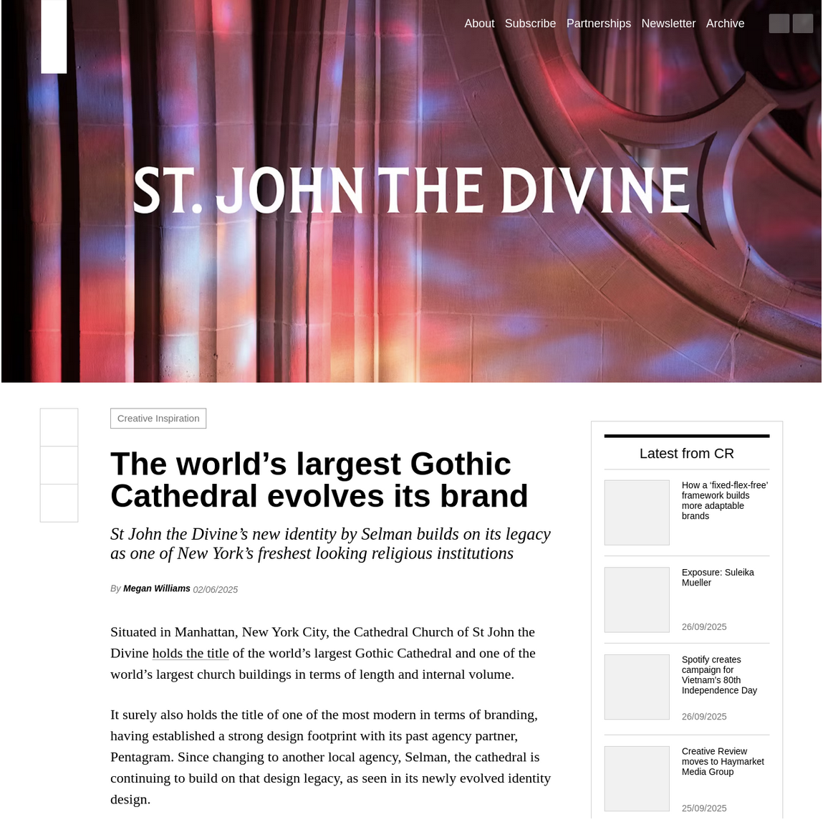This screenshot has width=828, height=840.
Task: Click the last grey square button in header
Action: [802, 24]
